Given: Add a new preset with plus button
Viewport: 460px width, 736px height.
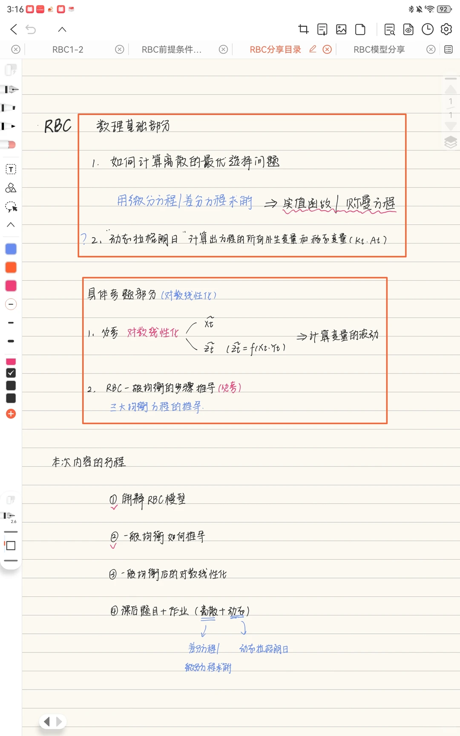Looking at the screenshot, I should (x=11, y=414).
